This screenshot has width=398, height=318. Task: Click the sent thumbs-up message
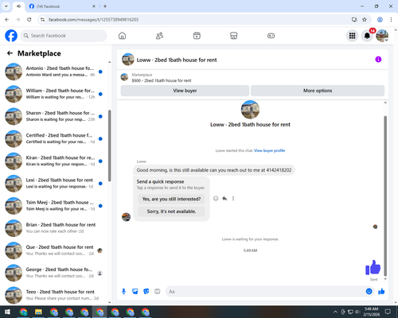pos(373,267)
